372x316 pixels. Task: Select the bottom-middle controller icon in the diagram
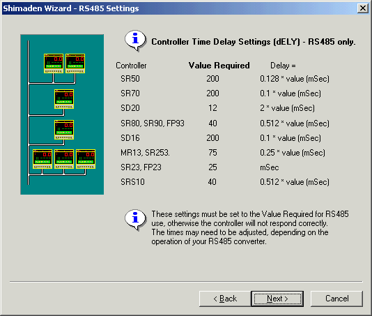click(x=64, y=159)
